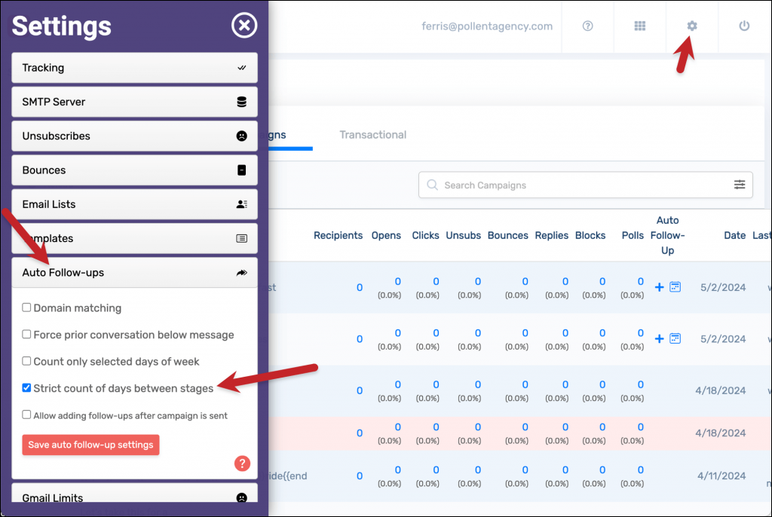Open the settings gear icon
Screen dimensions: 772x517
point(691,25)
